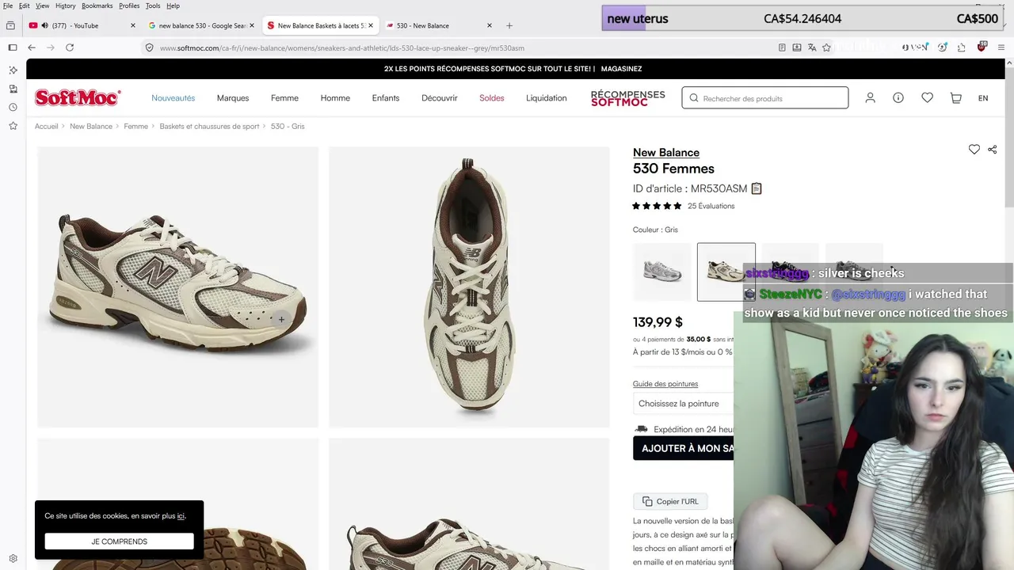
Task: Toggle the browser sidebar panel
Action: click(13, 47)
